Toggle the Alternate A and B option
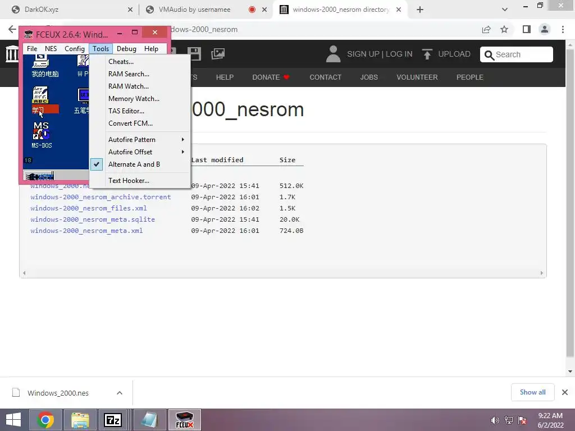This screenshot has height=431, width=575. [140, 164]
